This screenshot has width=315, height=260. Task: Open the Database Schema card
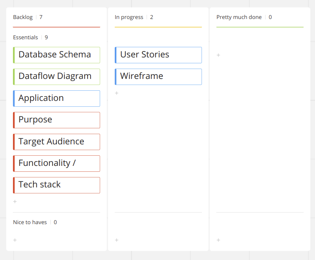tap(57, 55)
